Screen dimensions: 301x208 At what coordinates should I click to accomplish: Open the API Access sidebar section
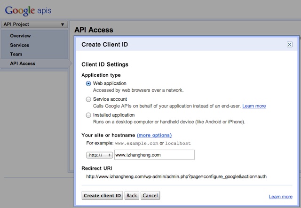pyautogui.click(x=23, y=64)
